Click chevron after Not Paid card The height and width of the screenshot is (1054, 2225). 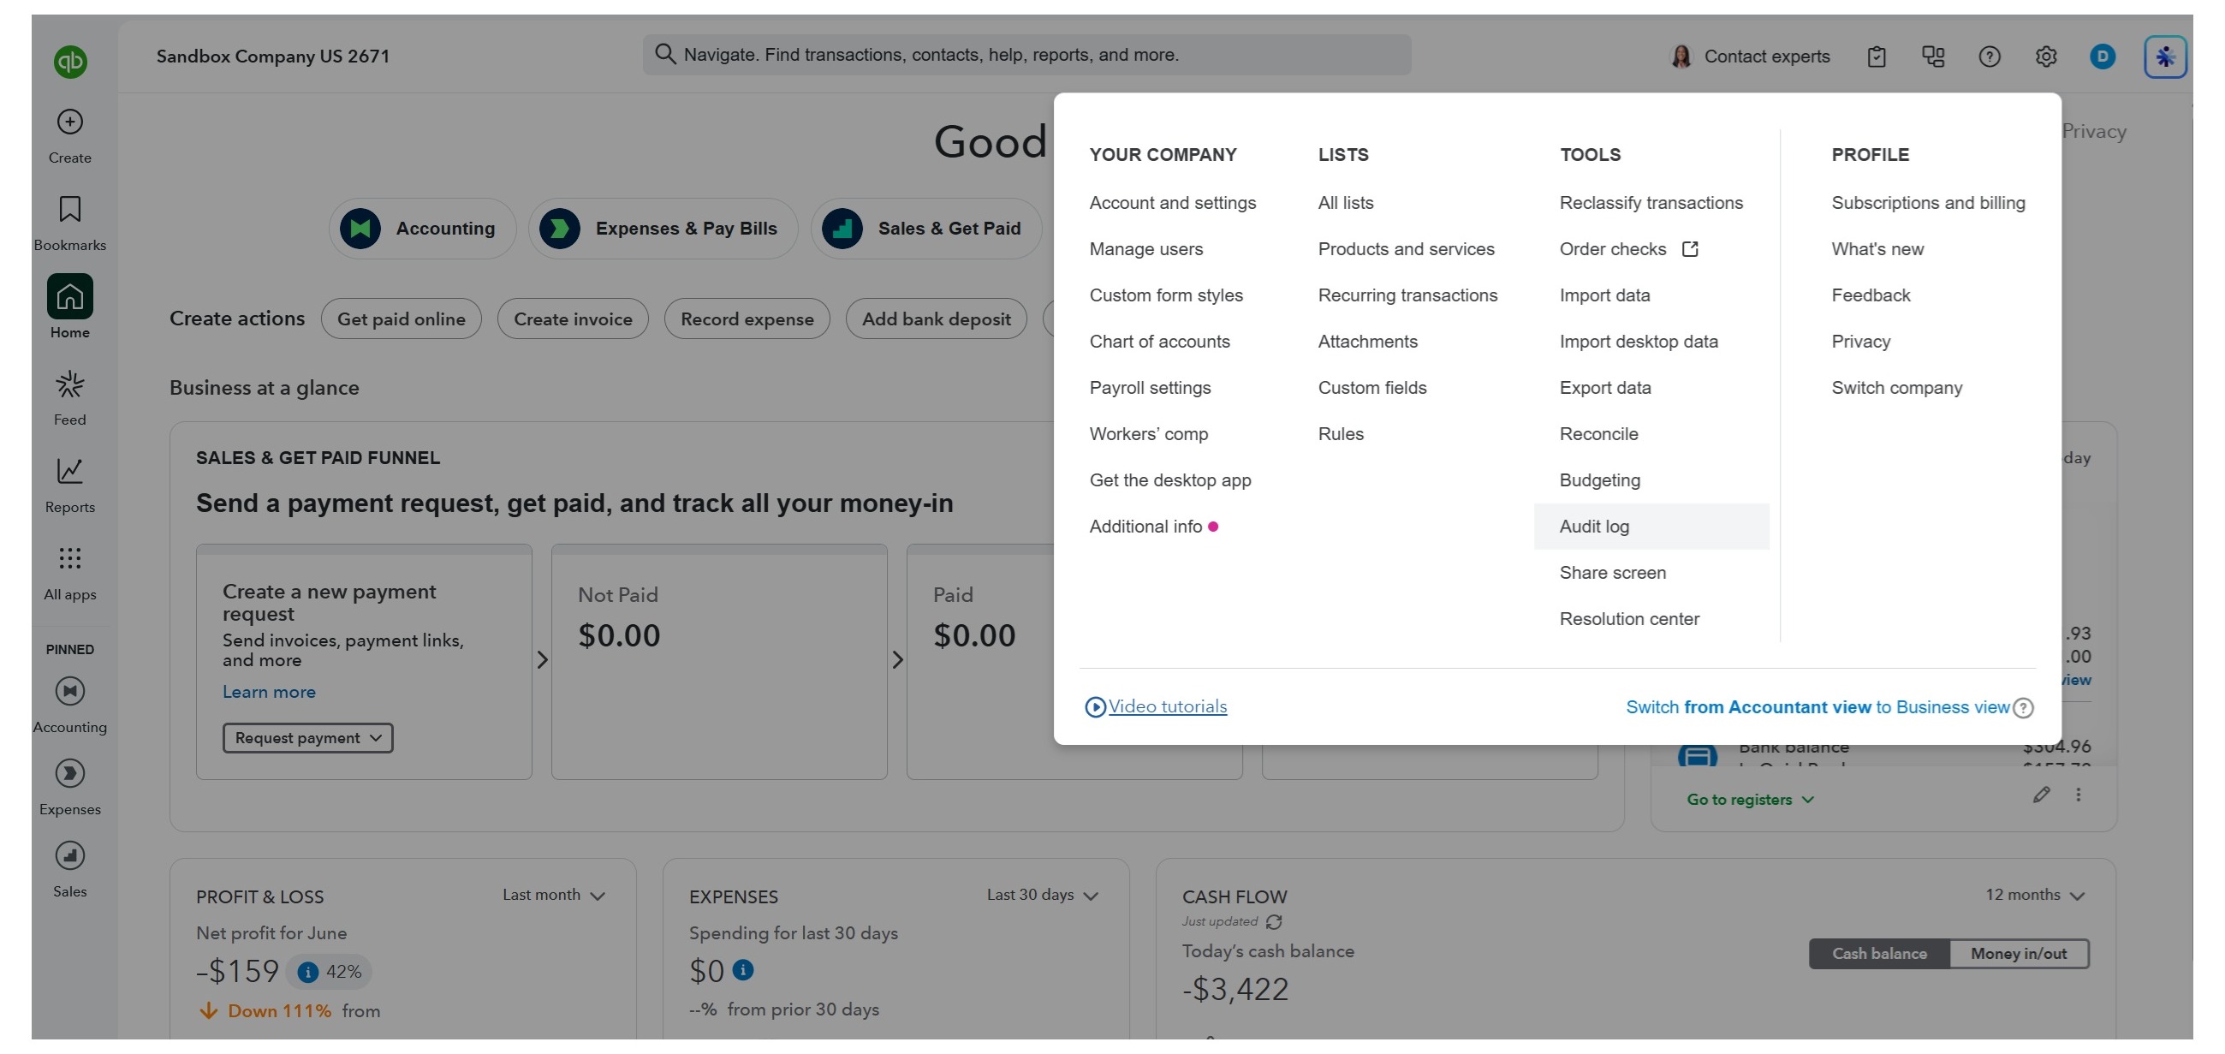pos(896,660)
